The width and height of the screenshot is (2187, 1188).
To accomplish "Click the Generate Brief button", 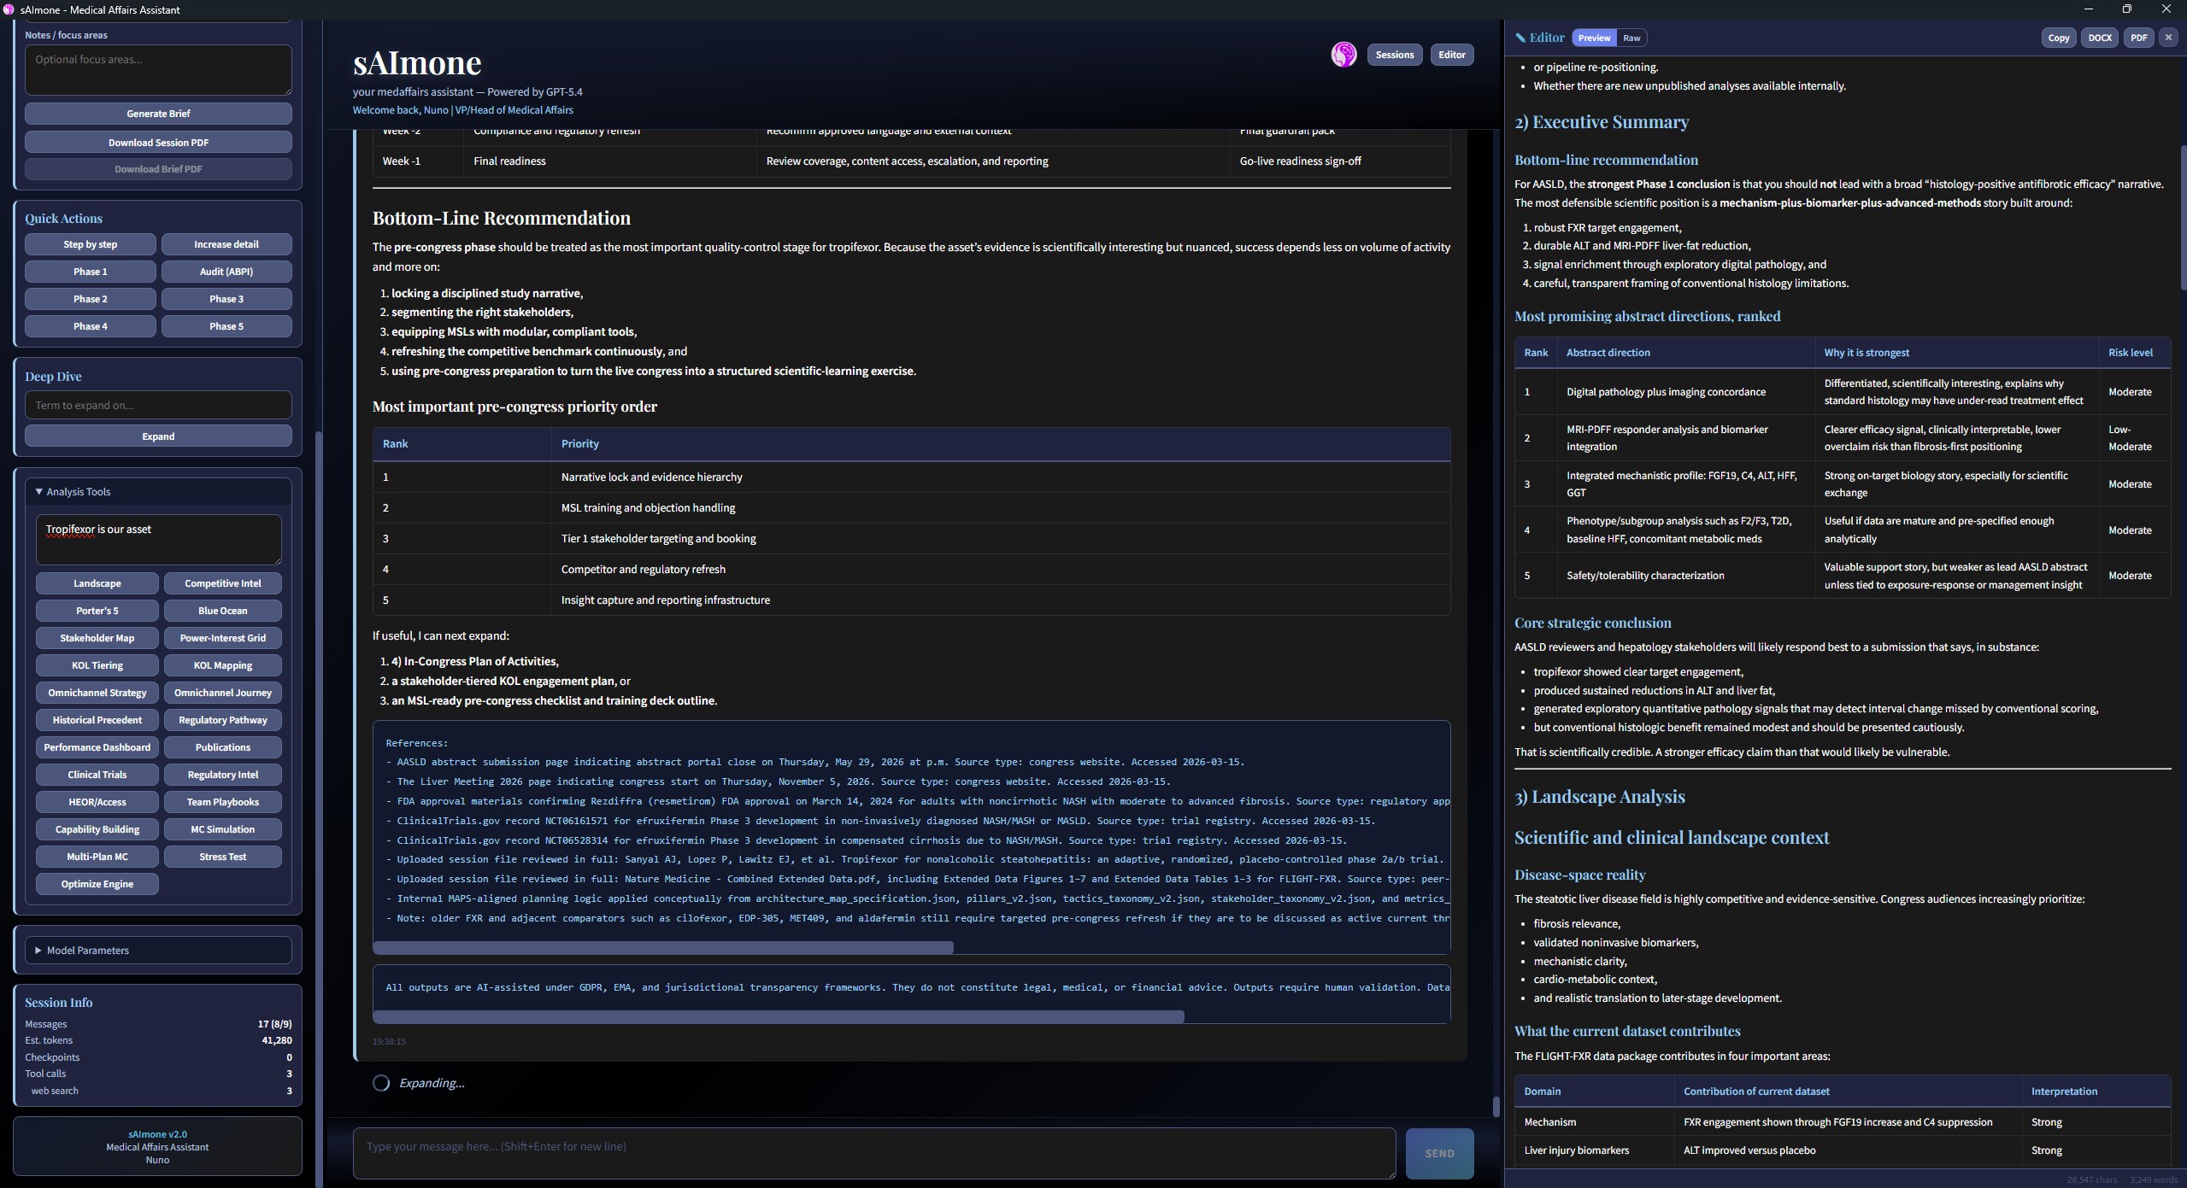I will [158, 114].
